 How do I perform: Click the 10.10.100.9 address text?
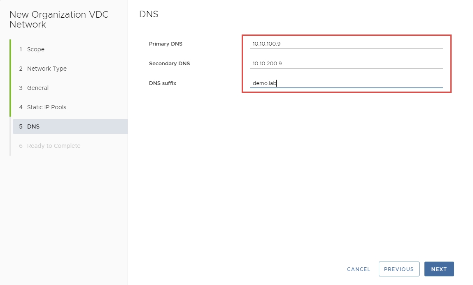(266, 44)
